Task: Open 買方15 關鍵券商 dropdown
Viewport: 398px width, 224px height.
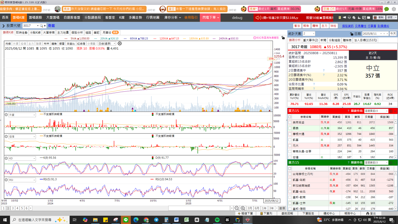Action: [x=376, y=111]
